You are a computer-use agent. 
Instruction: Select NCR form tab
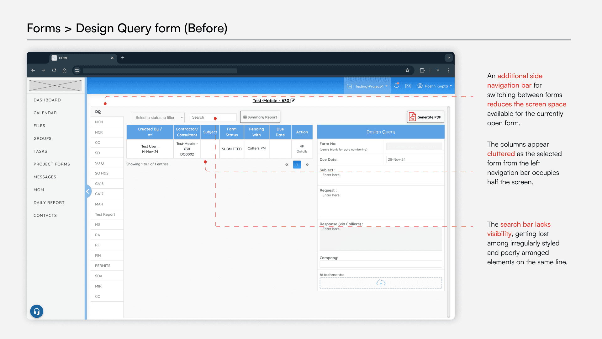(x=107, y=132)
